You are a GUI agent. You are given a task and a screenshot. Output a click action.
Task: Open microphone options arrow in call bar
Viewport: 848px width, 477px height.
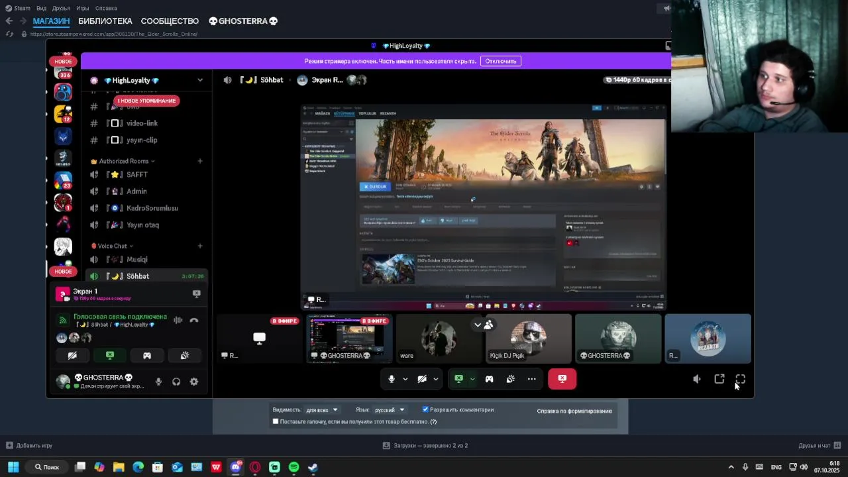[x=405, y=379]
